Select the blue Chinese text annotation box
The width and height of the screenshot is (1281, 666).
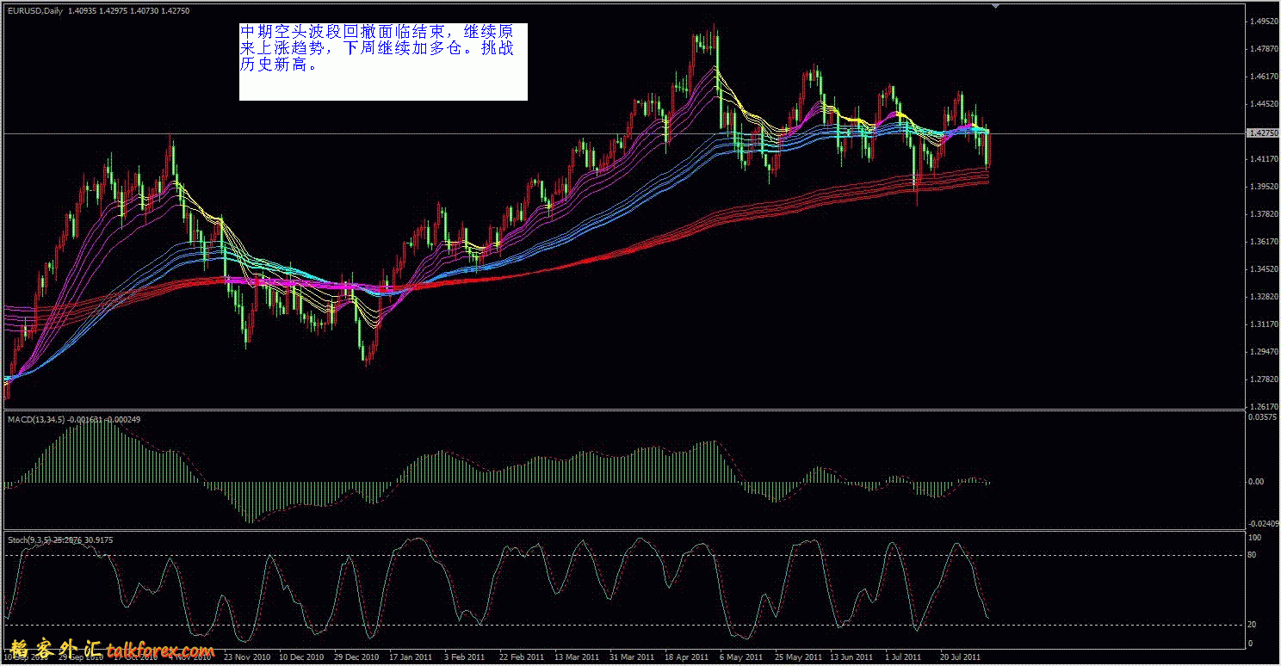(383, 61)
